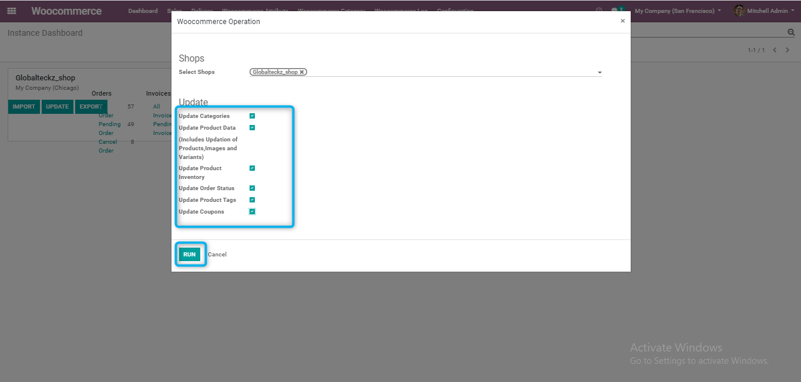Viewport: 801px width, 382px height.
Task: Click Mitchell Admin's avatar picture
Action: (x=739, y=11)
